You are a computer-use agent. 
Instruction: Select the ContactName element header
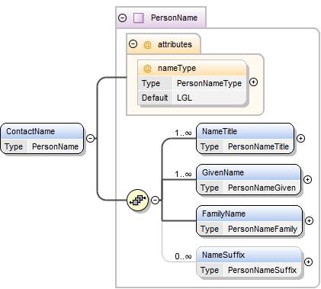click(42, 131)
